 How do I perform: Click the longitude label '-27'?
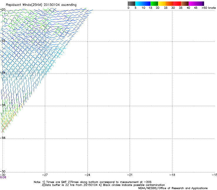coord(45,175)
